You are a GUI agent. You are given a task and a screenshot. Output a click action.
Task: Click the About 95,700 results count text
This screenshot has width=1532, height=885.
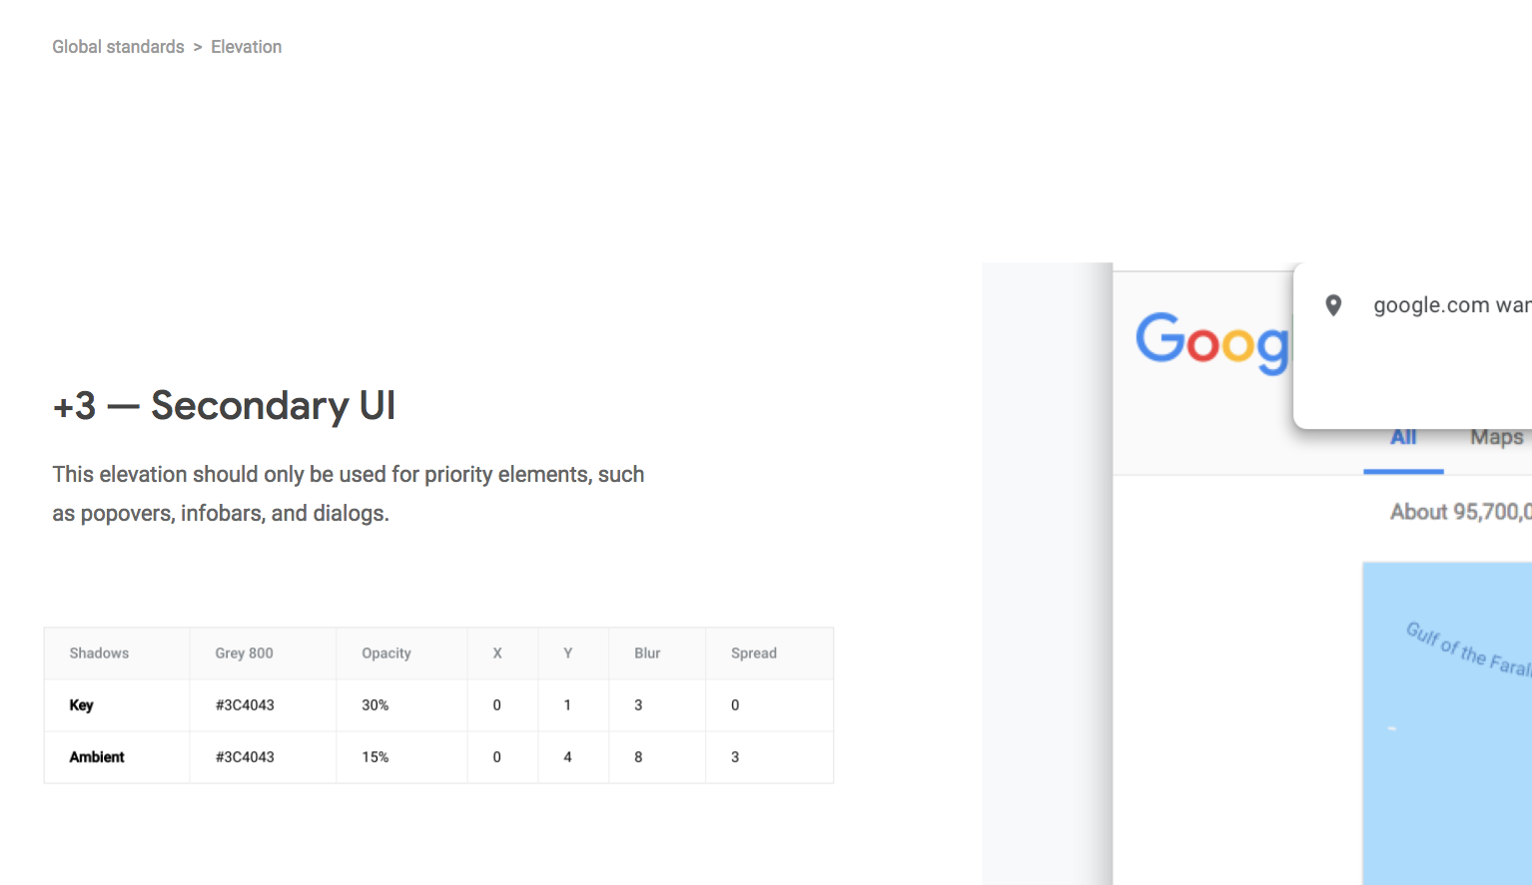pos(1461,512)
